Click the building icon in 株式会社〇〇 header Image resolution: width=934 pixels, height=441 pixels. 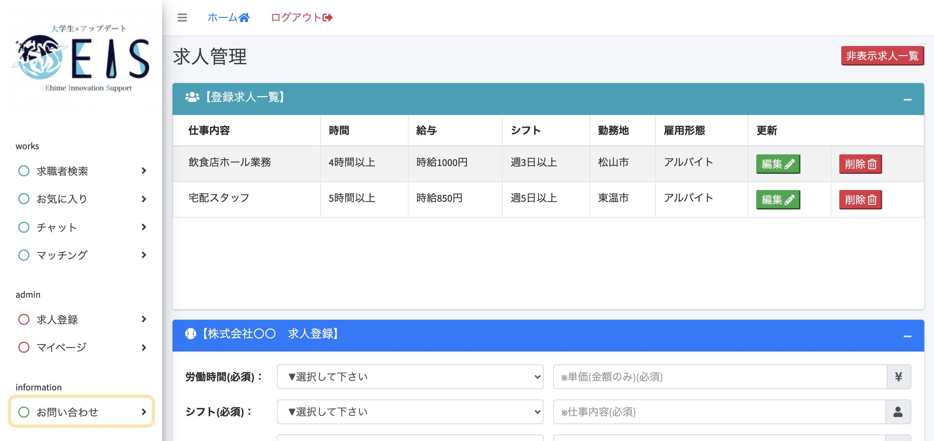190,334
